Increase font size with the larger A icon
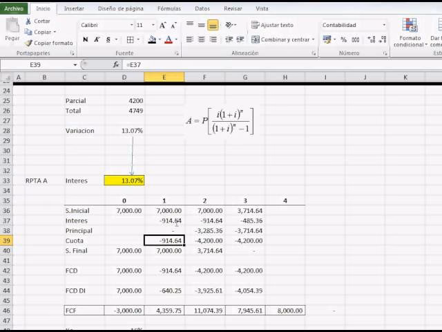Viewport: 442px width, 332px height. [x=163, y=25]
